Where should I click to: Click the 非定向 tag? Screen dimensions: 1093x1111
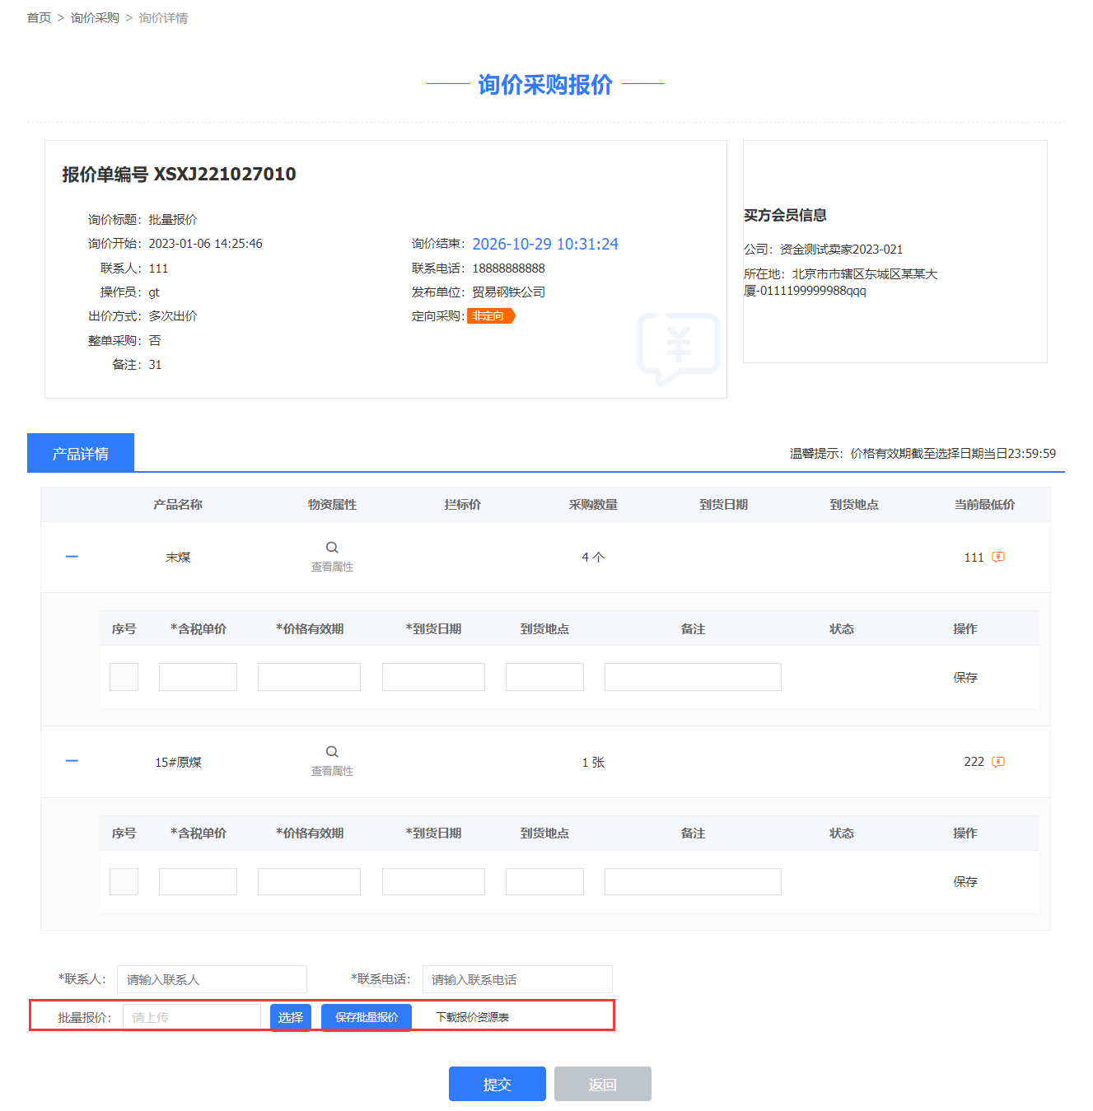491,316
